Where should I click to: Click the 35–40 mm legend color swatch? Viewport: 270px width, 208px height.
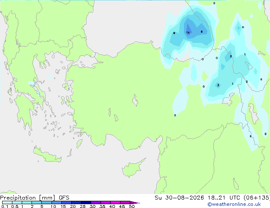coord(105,202)
